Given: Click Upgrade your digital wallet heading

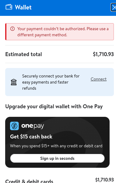Looking at the screenshot, I should [54, 106].
